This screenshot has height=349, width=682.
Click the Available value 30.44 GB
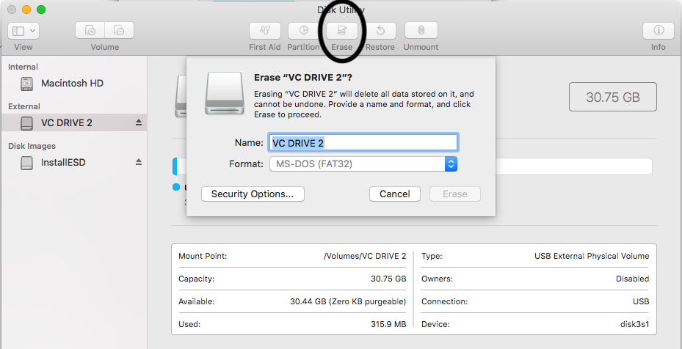[348, 301]
